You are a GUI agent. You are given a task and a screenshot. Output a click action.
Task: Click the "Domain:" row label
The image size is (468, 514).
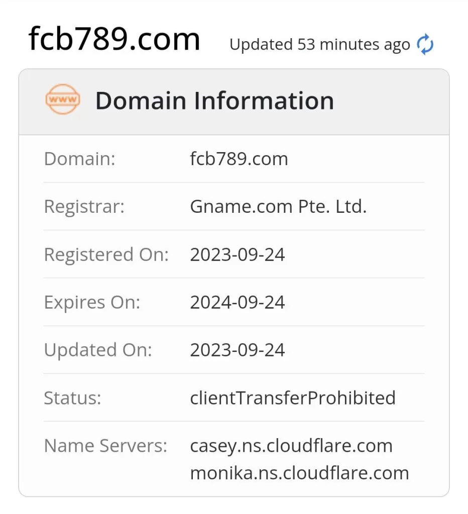[x=80, y=159]
